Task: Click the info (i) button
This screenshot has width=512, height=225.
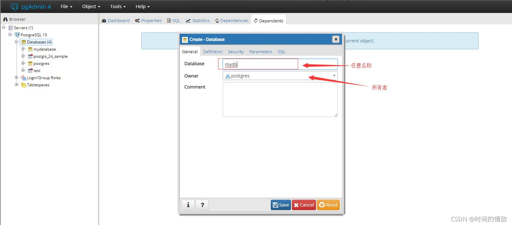Action: 188,205
